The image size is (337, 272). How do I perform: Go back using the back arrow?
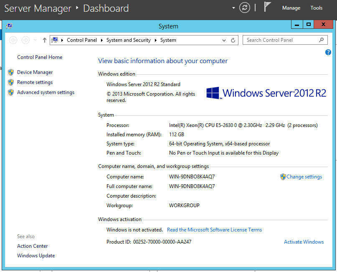pos(13,40)
